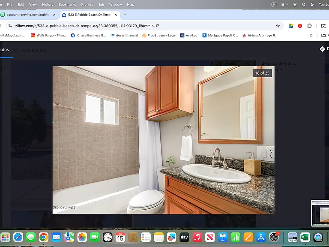This screenshot has width=329, height=247.
Task: Open Apple TV app in dock
Action: pos(184,238)
